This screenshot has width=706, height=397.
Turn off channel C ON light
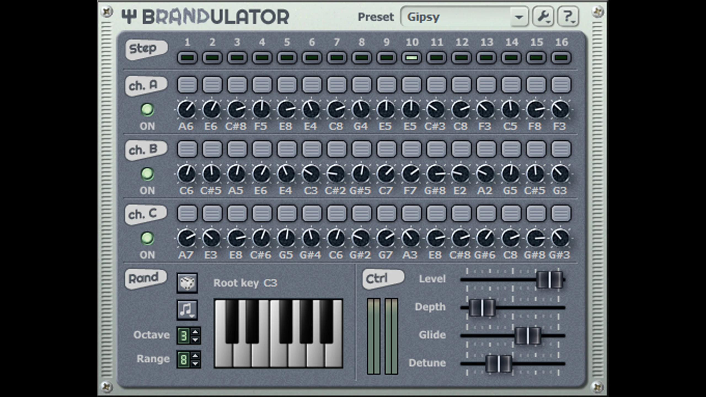pos(147,238)
